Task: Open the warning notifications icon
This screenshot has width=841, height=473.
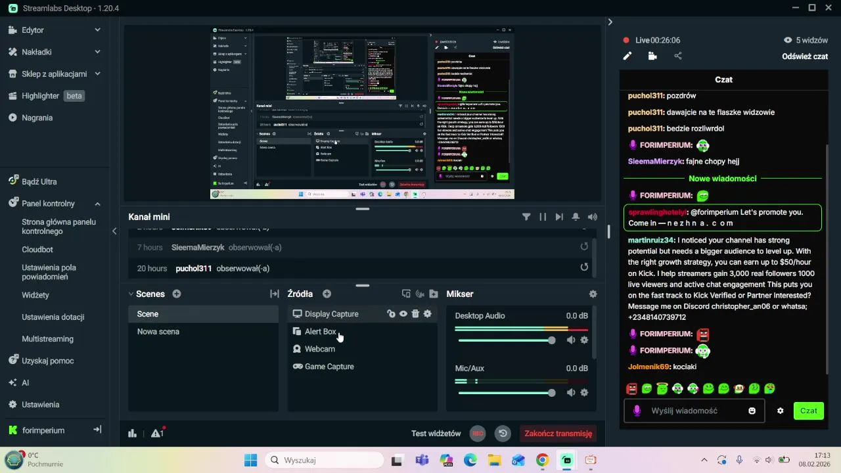Action: (157, 433)
